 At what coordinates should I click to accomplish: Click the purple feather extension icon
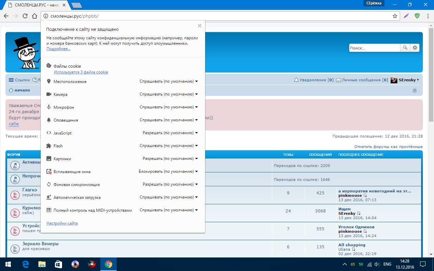[x=406, y=16]
